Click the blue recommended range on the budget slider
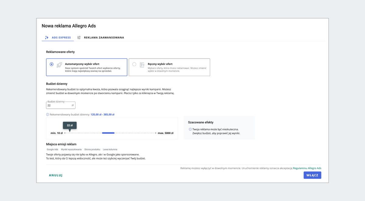The height and width of the screenshot is (201, 365). point(108,133)
